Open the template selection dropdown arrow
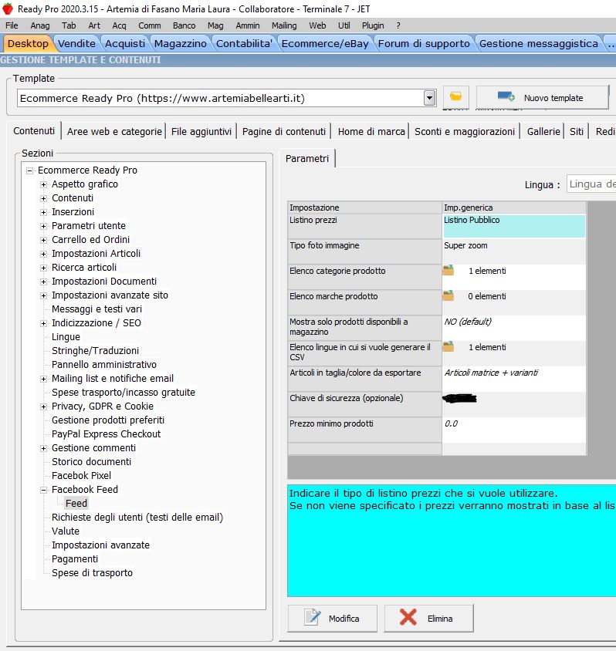The height and width of the screenshot is (651, 616). point(429,99)
